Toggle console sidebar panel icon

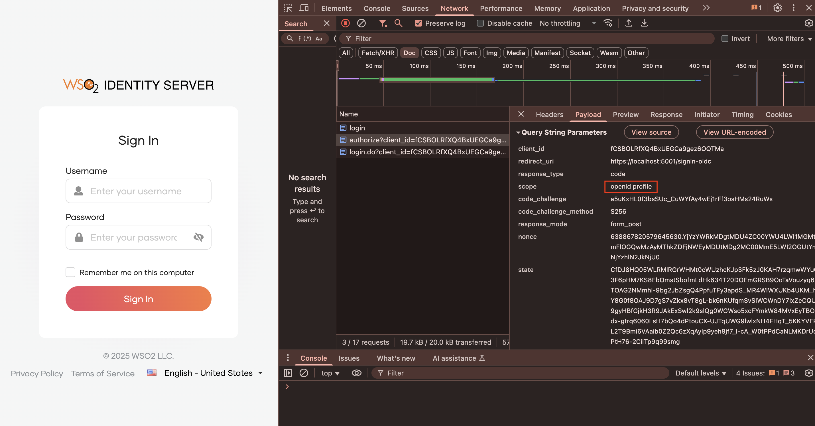tap(288, 373)
